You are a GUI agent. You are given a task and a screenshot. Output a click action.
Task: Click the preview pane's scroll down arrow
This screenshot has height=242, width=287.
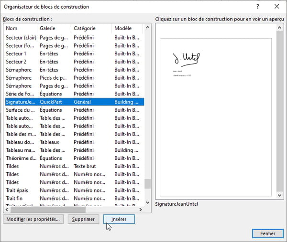(x=279, y=195)
